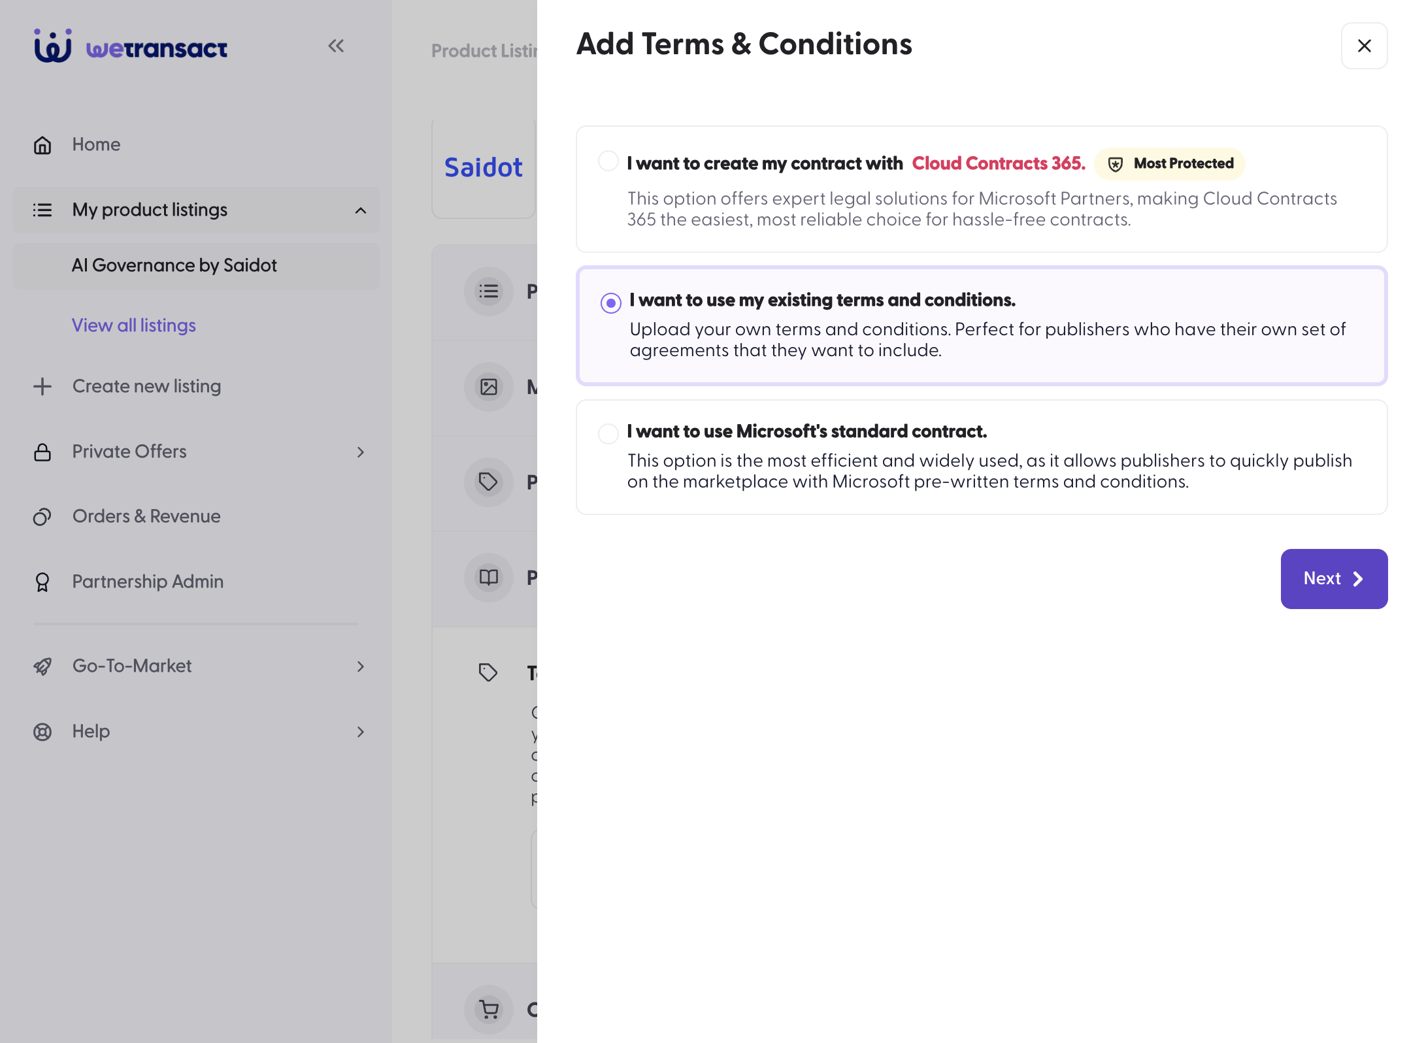This screenshot has width=1426, height=1043.
Task: Expand Help menu chevron
Action: click(361, 732)
